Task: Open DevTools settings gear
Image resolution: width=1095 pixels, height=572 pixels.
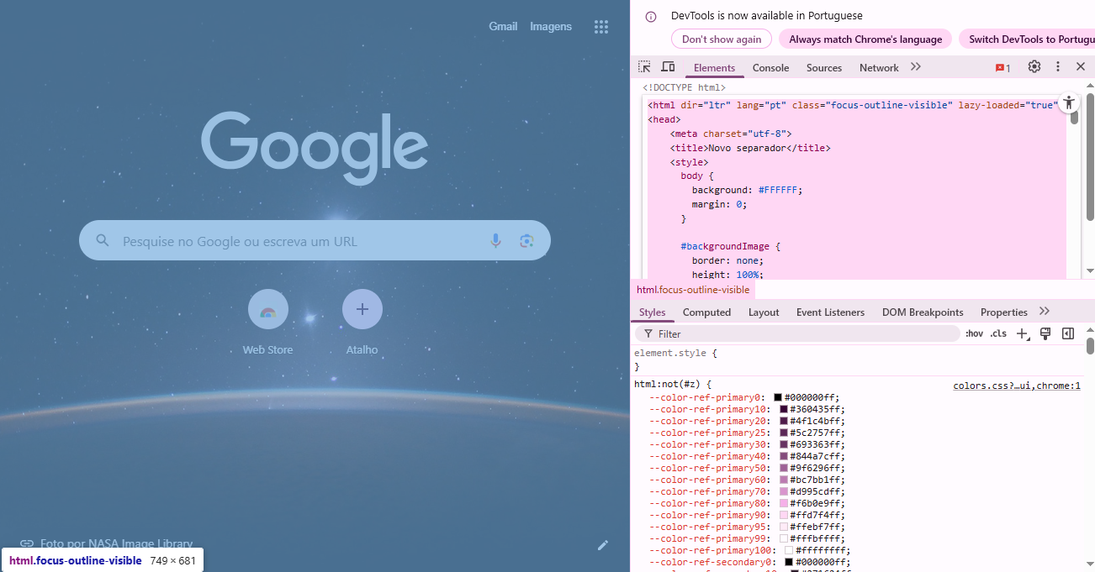Action: 1034,67
